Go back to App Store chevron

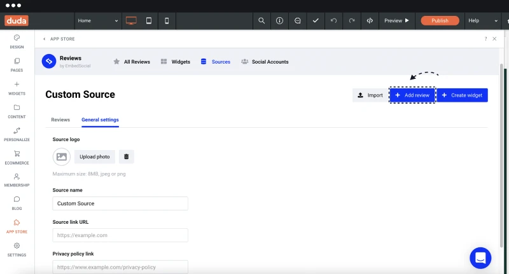point(45,39)
